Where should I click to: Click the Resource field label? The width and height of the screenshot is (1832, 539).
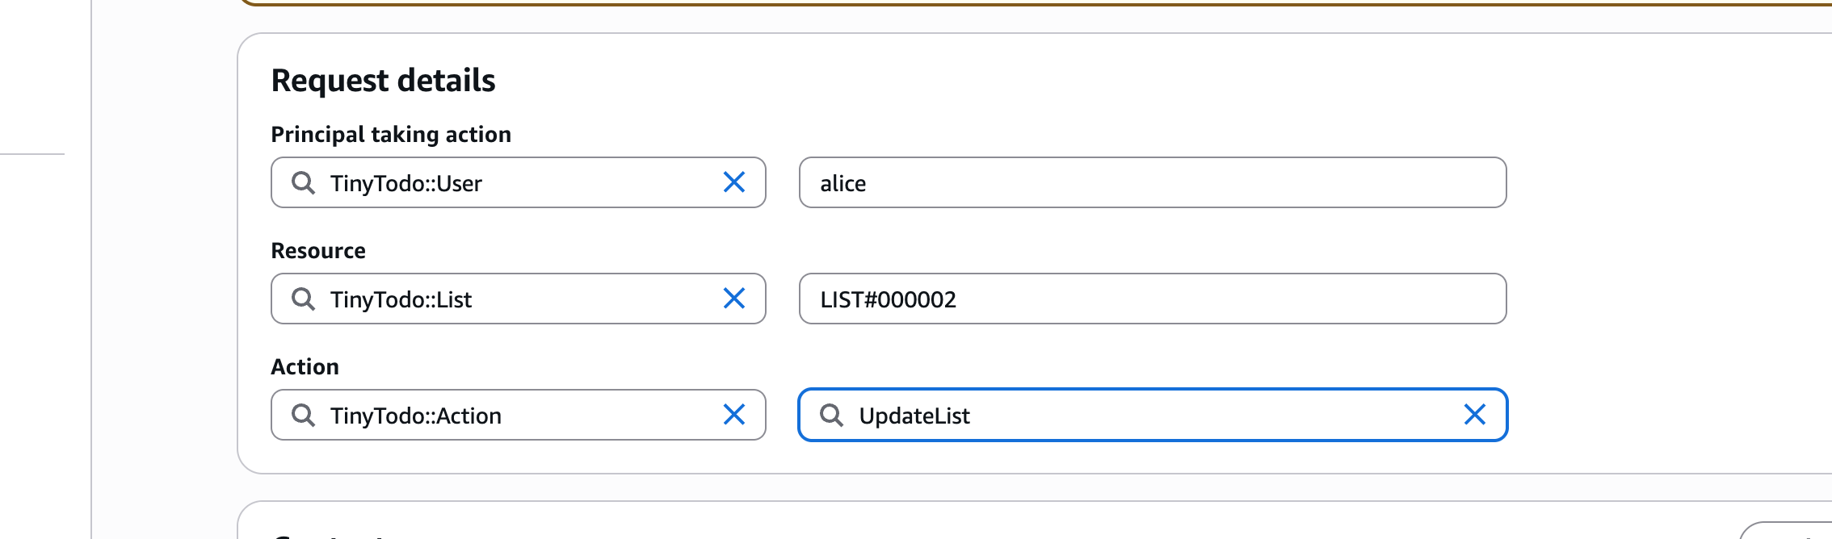coord(318,251)
